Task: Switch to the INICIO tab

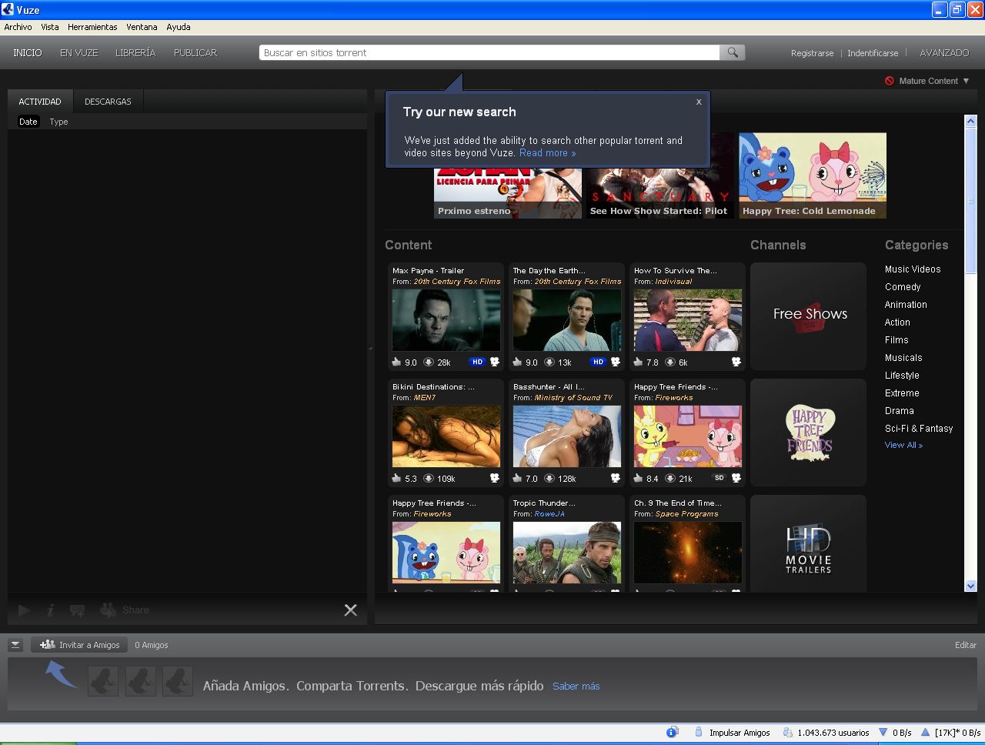Action: (28, 53)
